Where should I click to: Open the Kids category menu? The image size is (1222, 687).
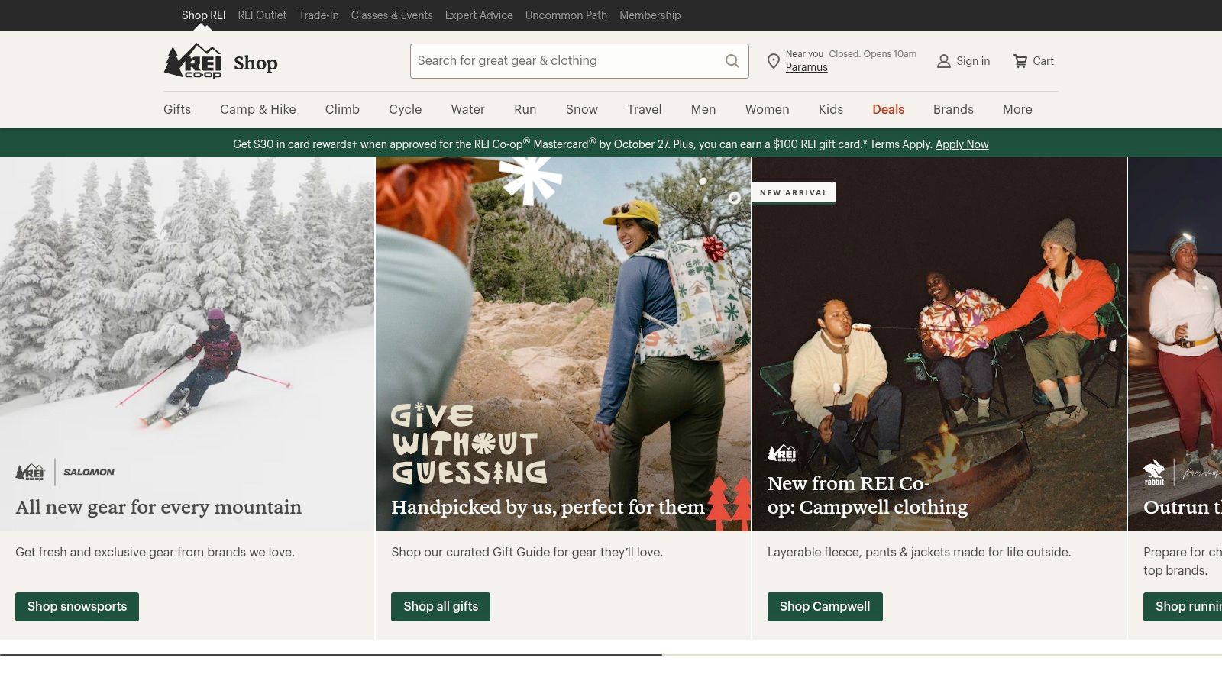[x=831, y=109]
